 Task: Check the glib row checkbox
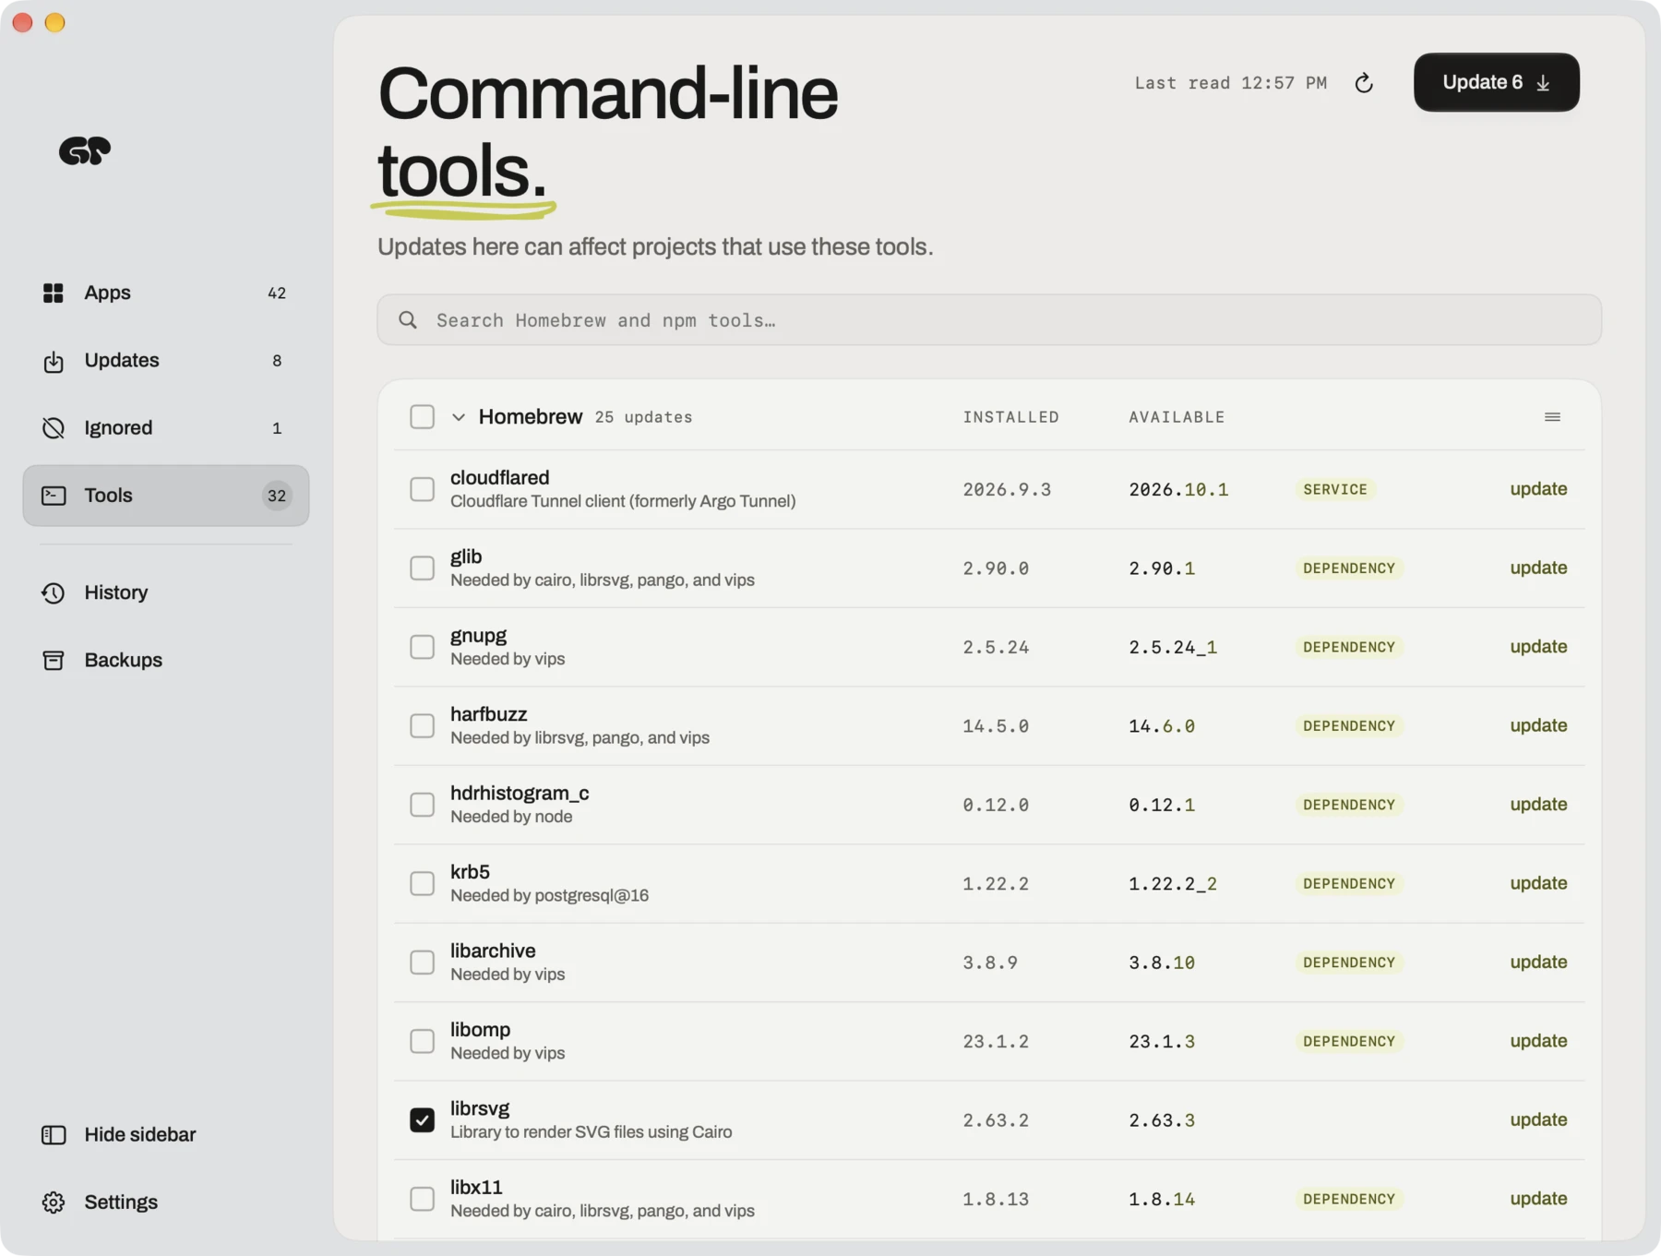point(422,568)
